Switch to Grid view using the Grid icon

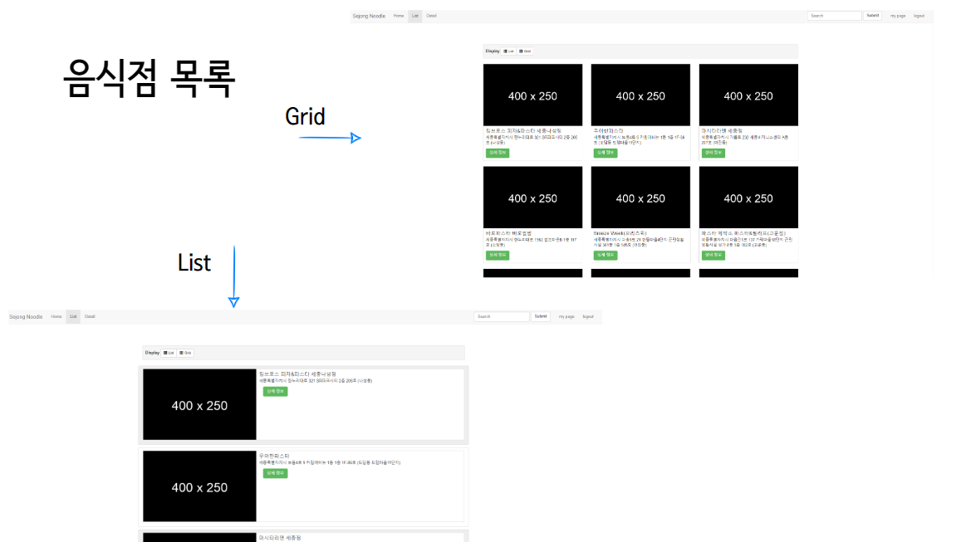pos(525,51)
